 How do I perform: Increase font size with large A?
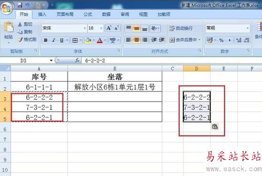[x=109, y=28]
